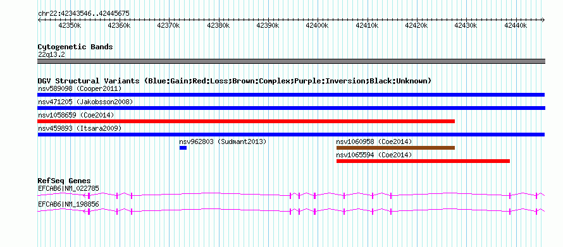Click the 42380k ruler tick label
This screenshot has width=563, height=247.
pyautogui.click(x=218, y=25)
